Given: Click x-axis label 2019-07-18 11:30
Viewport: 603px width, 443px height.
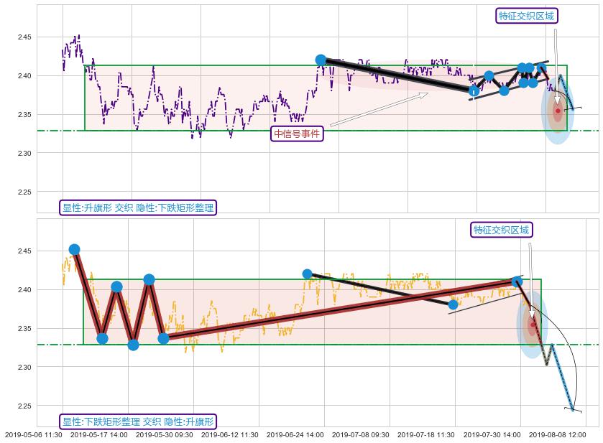Looking at the screenshot, I should pos(425,434).
